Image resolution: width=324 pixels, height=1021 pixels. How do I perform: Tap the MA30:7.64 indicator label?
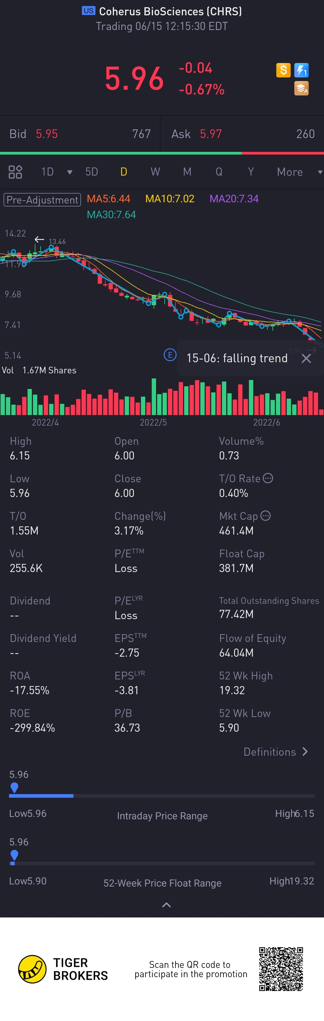(111, 215)
